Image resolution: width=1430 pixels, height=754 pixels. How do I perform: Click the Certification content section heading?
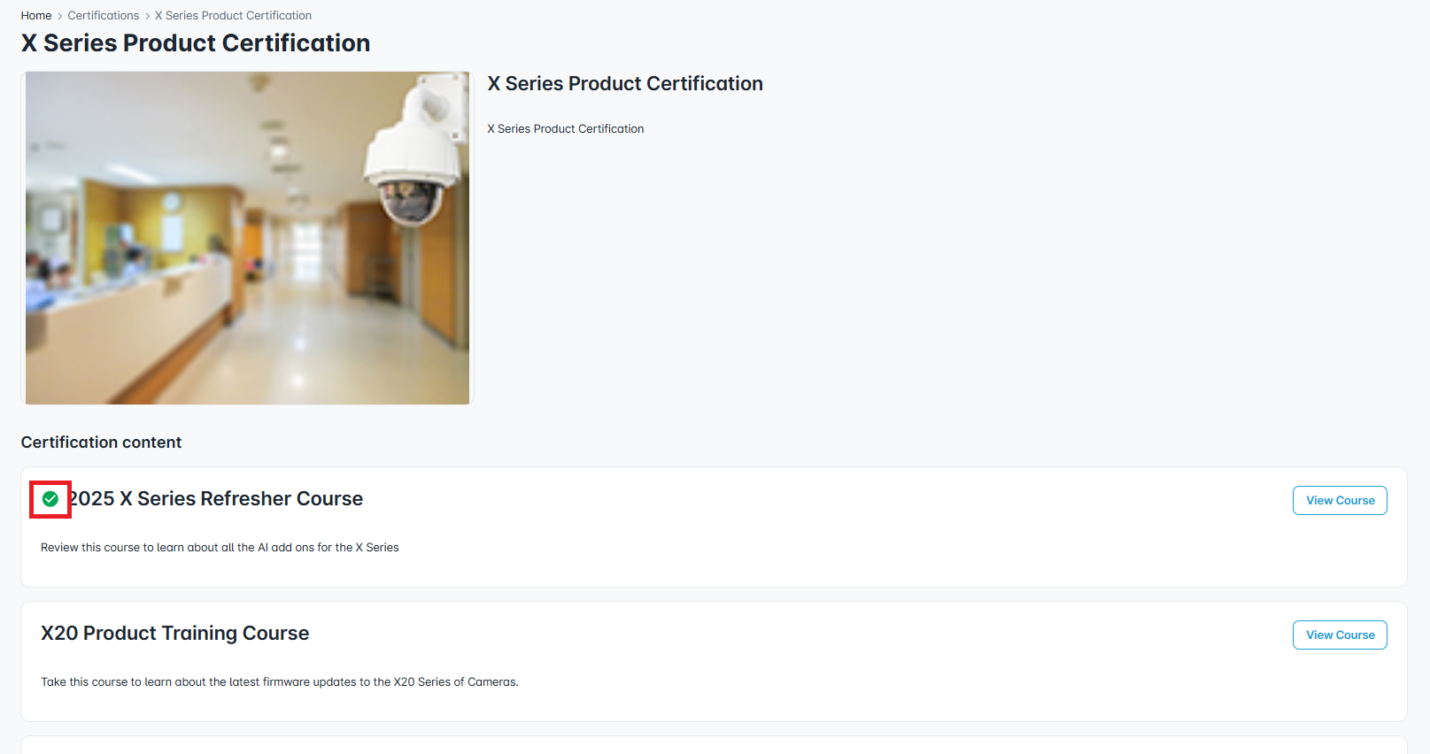coord(101,442)
